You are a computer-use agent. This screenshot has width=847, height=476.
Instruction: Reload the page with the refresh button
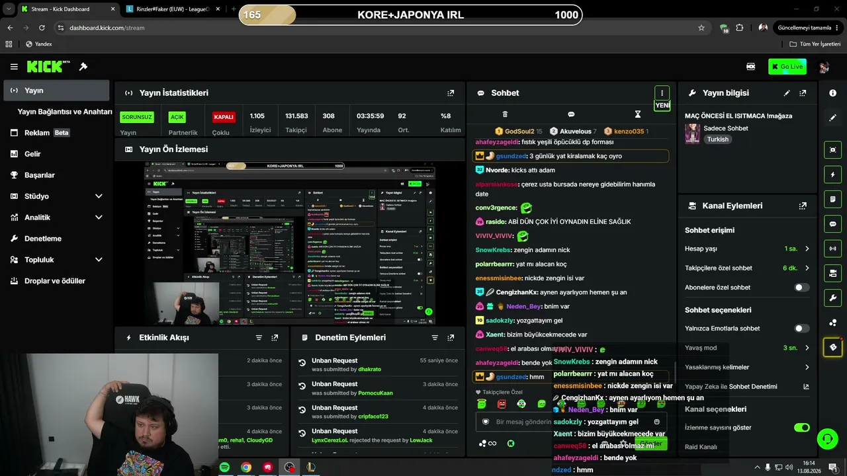coord(42,28)
